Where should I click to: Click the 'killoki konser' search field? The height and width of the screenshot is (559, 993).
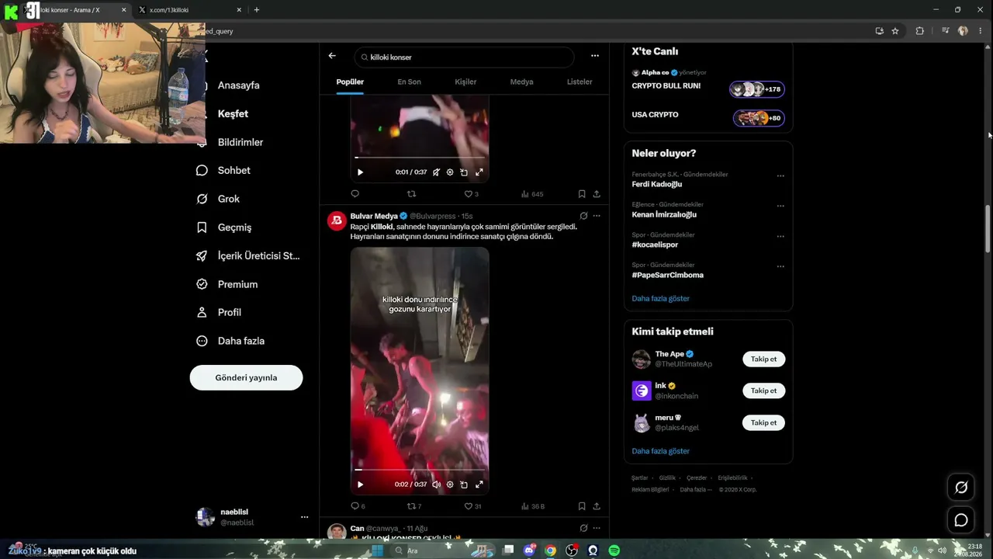[464, 57]
